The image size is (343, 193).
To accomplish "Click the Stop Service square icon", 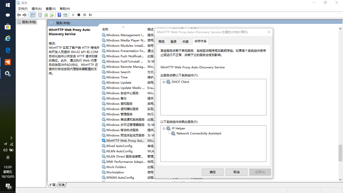I will pos(79,15).
